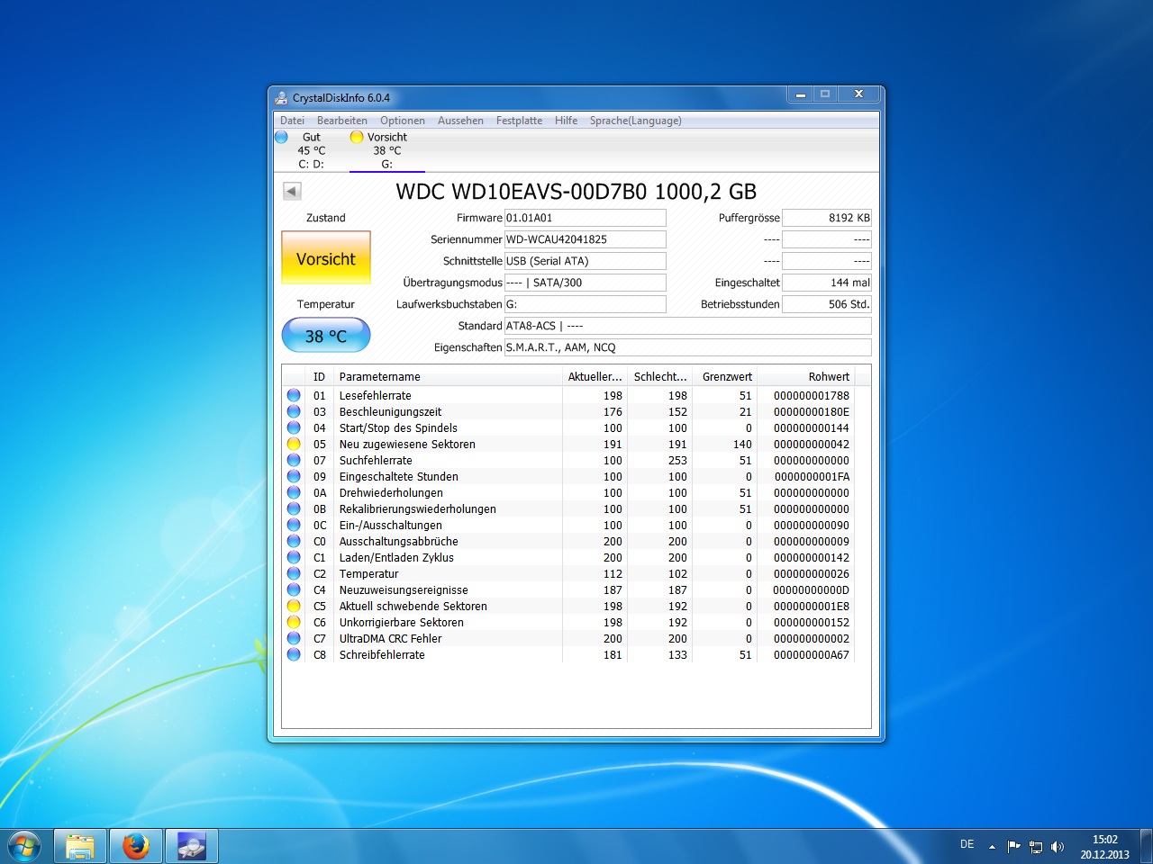Click the 38 °C temperature button
The image size is (1153, 864).
pyautogui.click(x=326, y=336)
